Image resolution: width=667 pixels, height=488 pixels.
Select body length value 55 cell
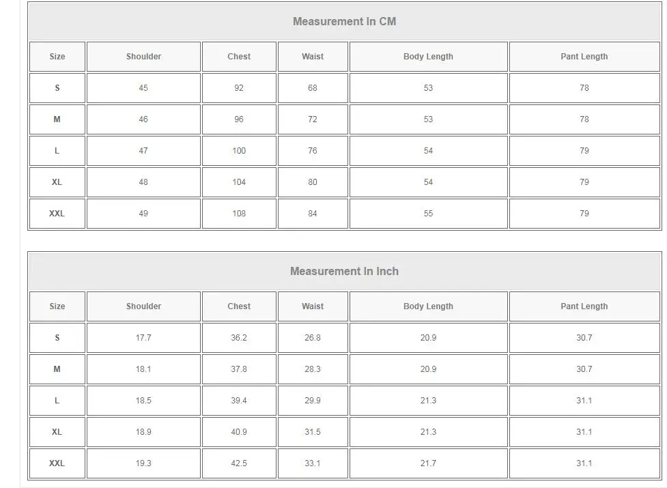[x=428, y=214]
